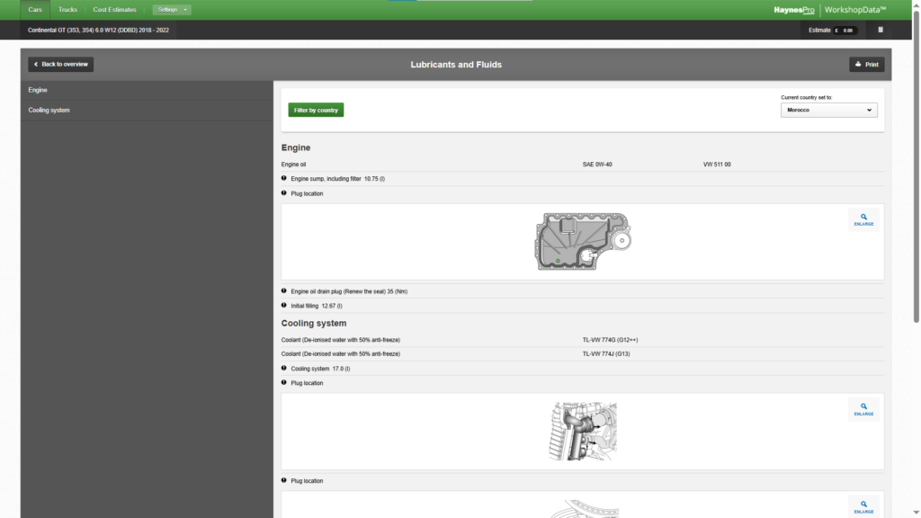Screen dimensions: 921x518
Task: Enlarge the engine sump plug diagram
Action: 863,219
